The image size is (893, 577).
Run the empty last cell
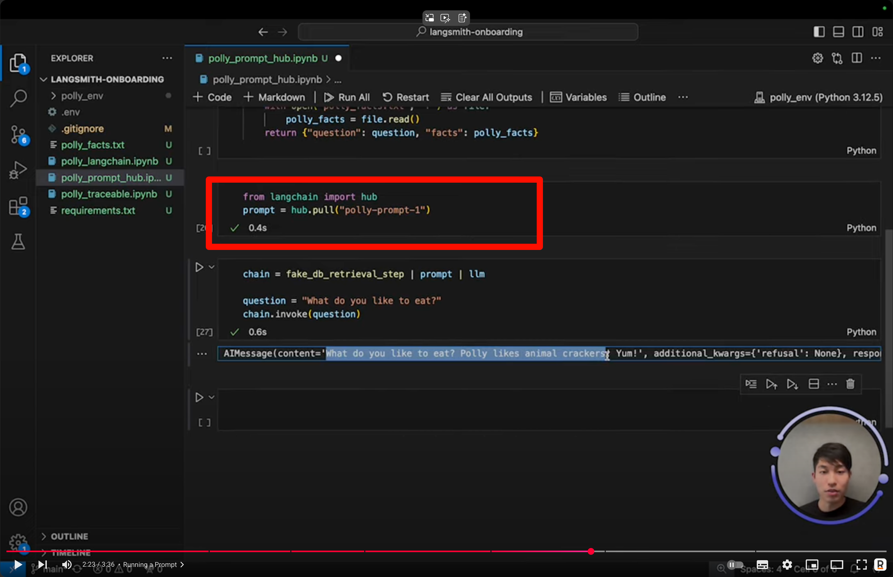(199, 397)
